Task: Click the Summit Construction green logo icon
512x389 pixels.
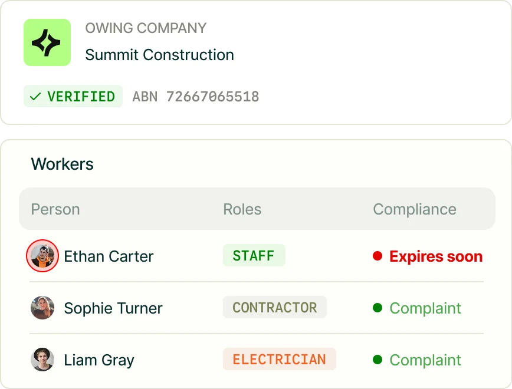Action: [47, 42]
